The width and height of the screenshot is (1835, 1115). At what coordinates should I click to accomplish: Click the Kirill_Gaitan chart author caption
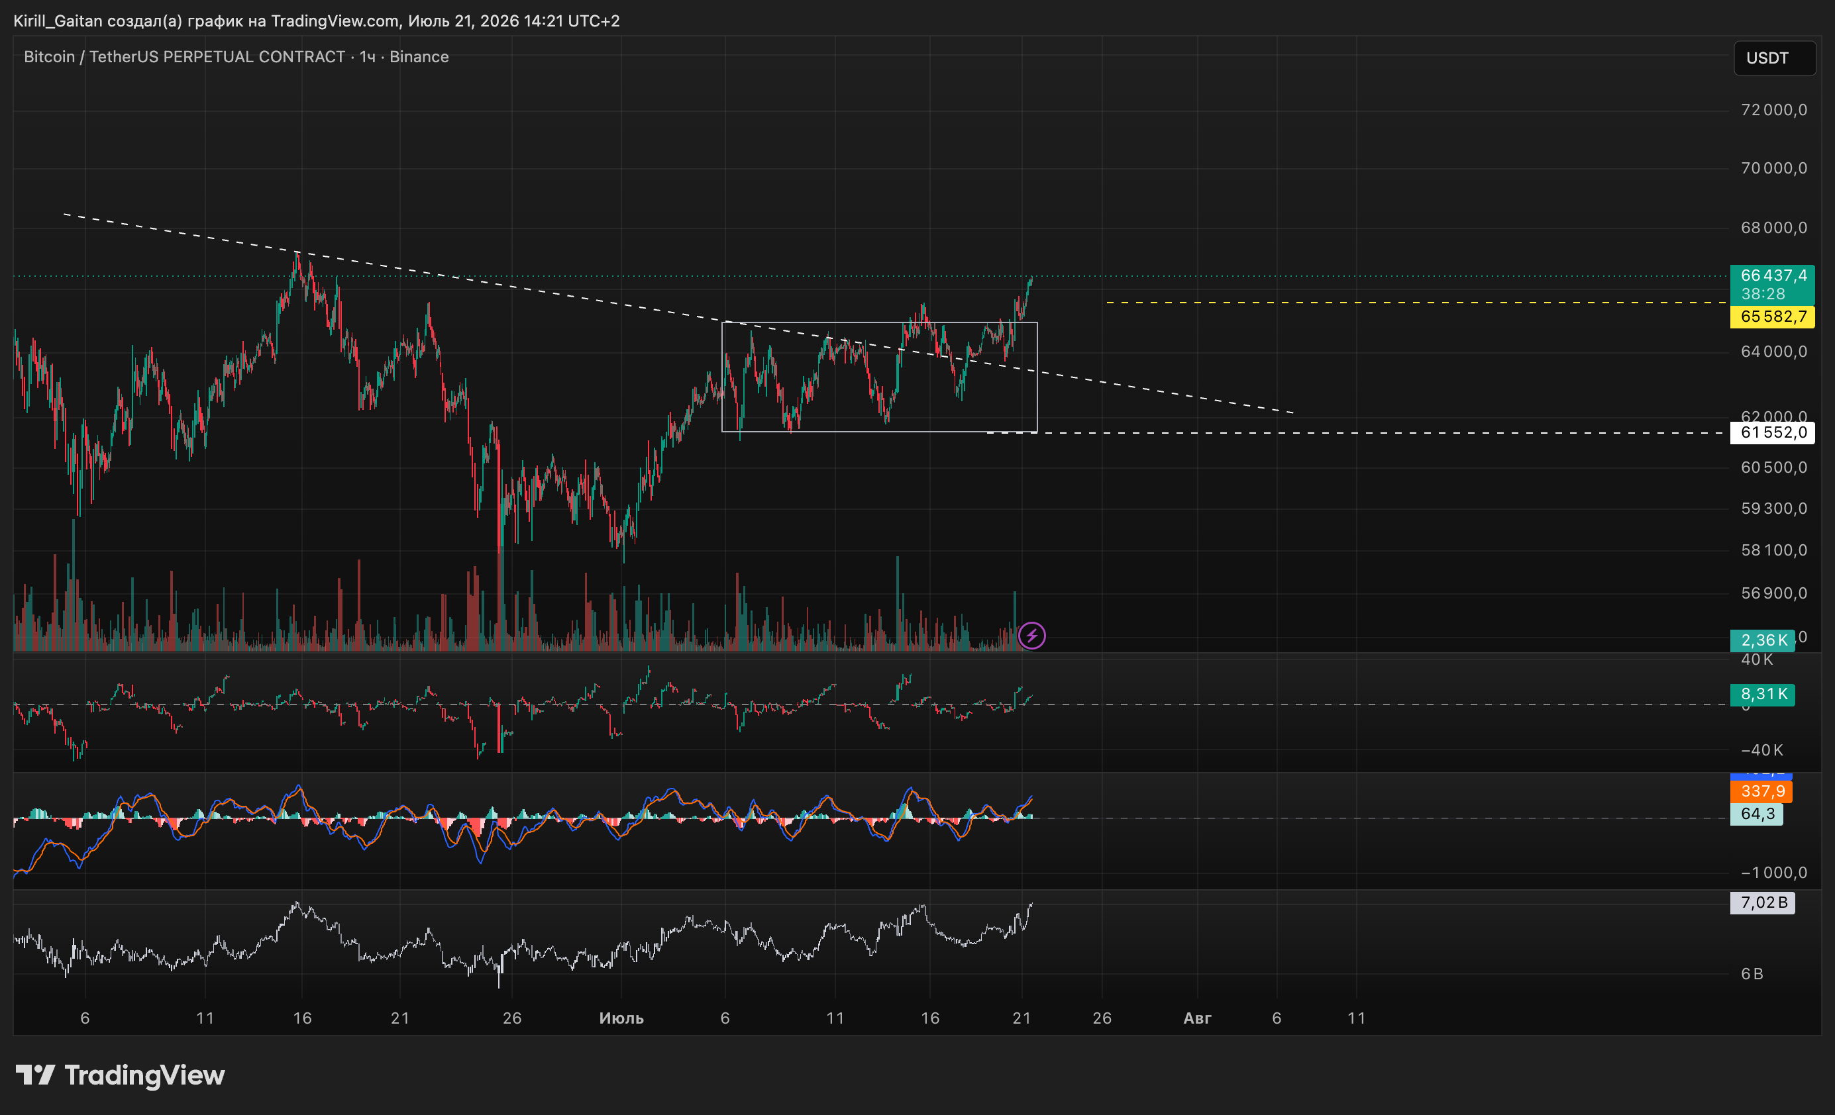[x=317, y=21]
